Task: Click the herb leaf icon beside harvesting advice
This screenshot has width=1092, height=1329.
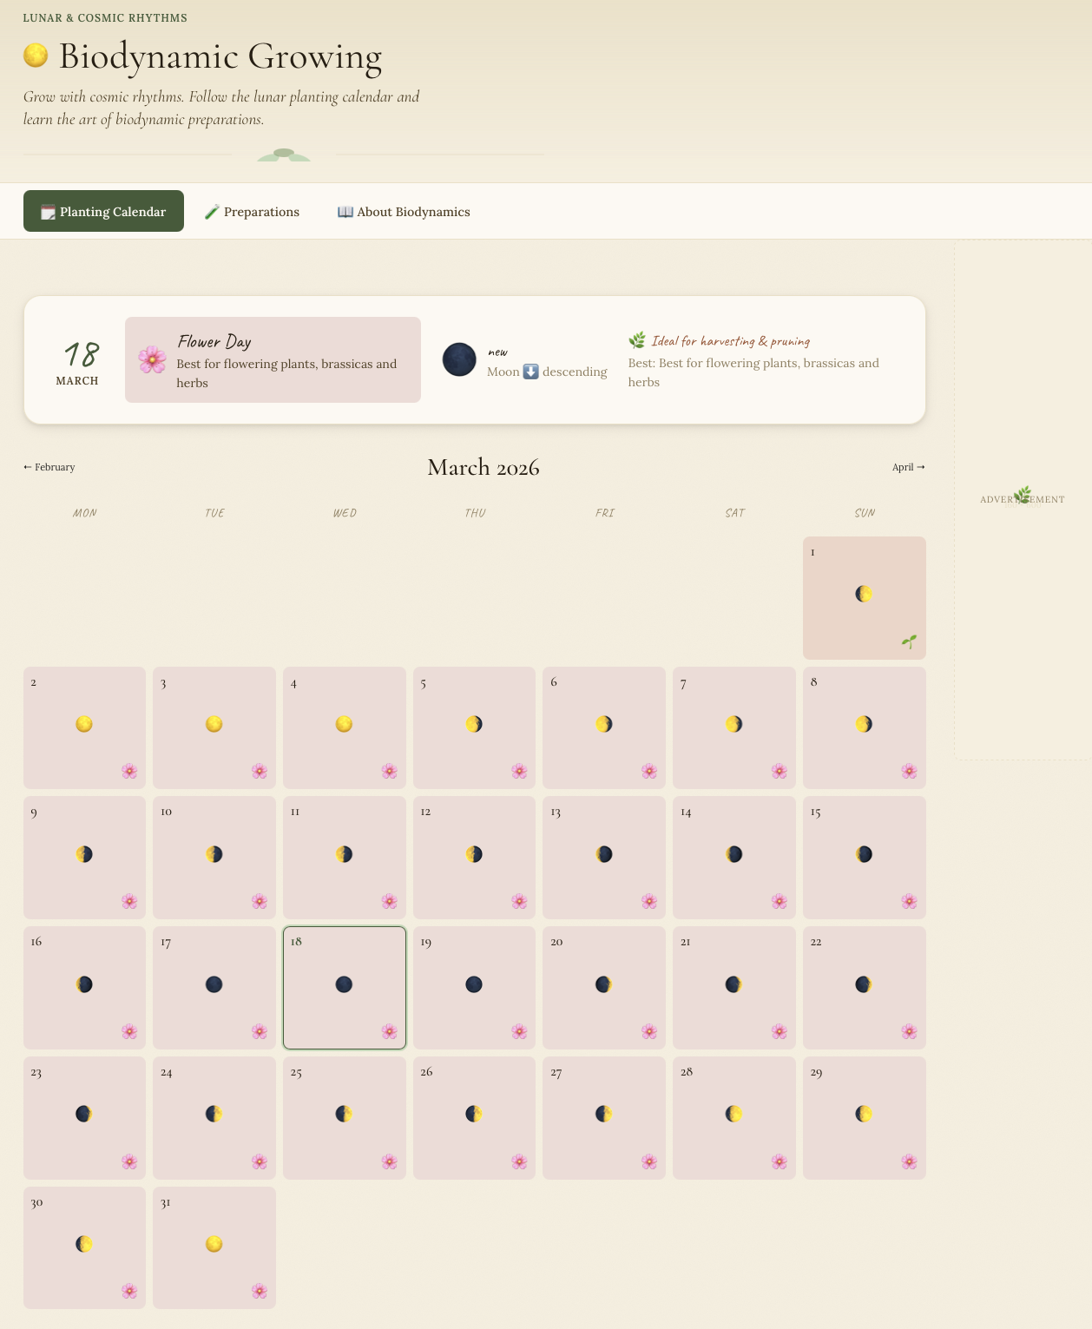Action: tap(638, 340)
